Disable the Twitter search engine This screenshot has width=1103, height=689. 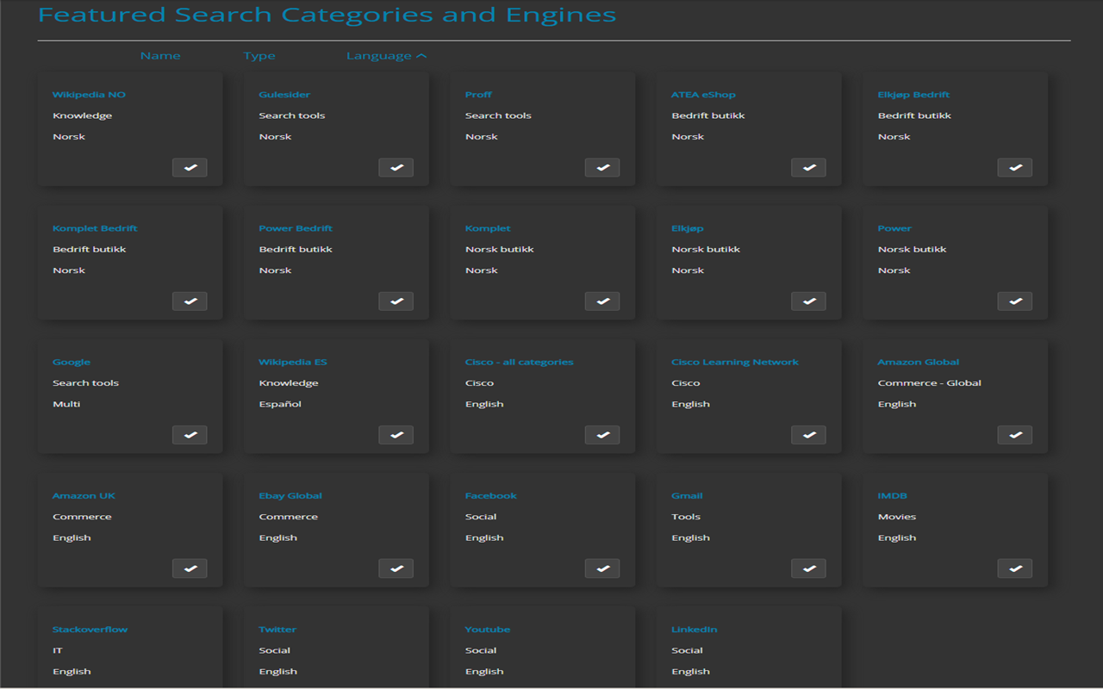[x=396, y=683]
